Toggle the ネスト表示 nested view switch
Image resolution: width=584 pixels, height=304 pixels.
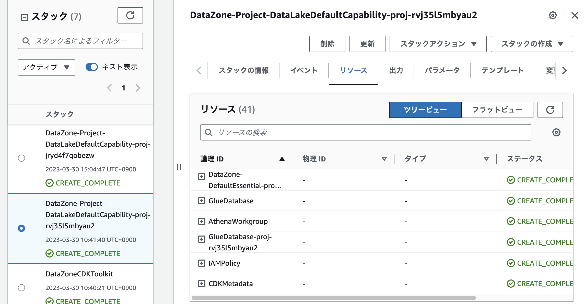click(x=91, y=67)
